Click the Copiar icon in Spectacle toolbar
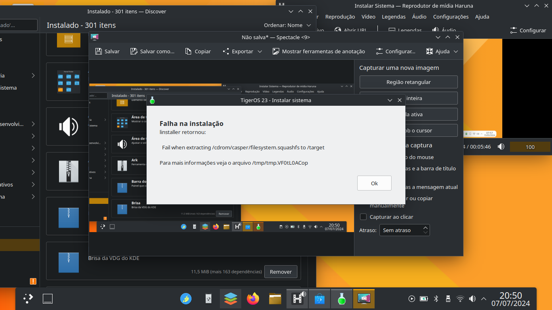The width and height of the screenshot is (552, 310). pyautogui.click(x=188, y=51)
